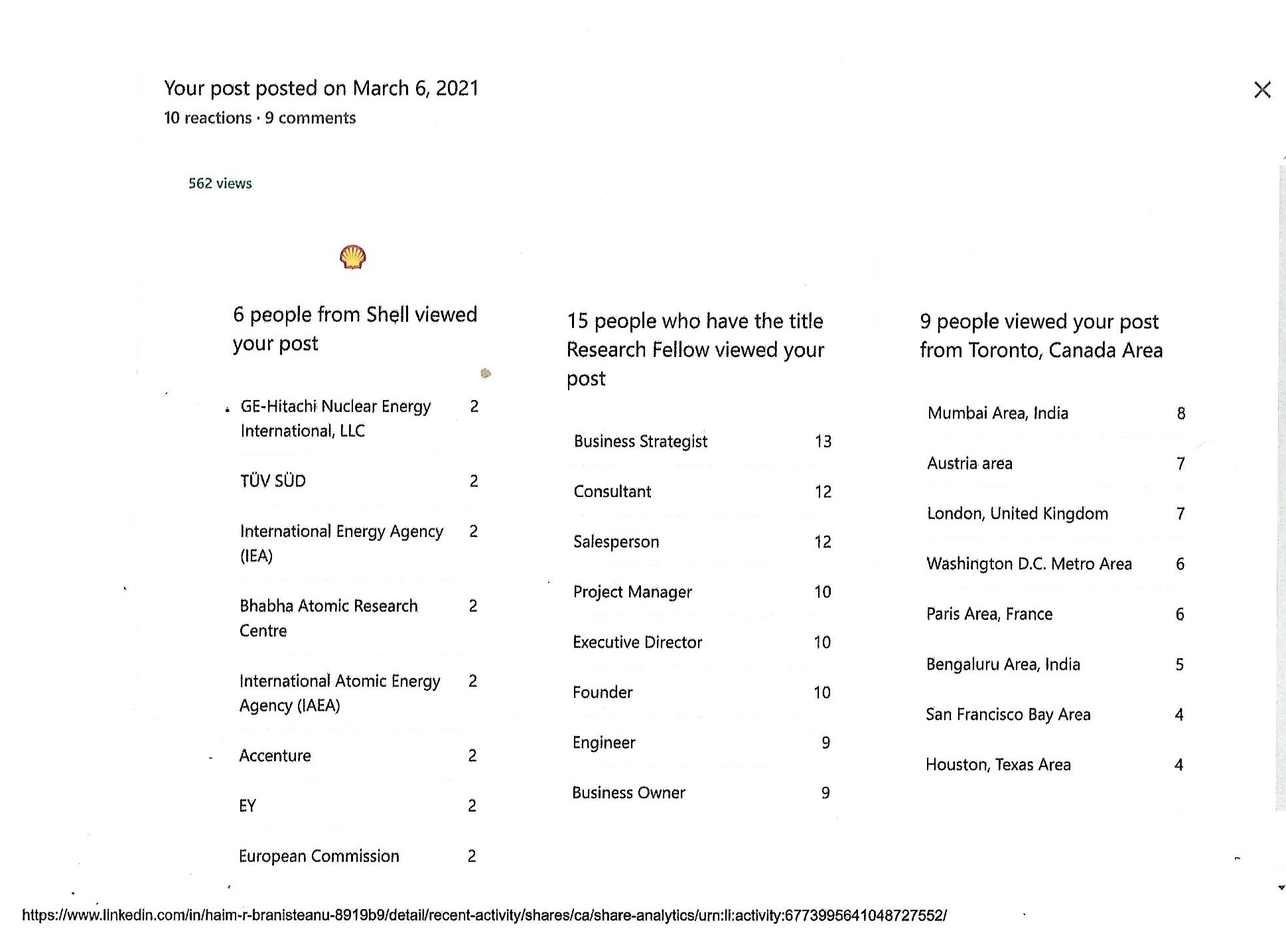Screen dimensions: 1286x931
Task: Click the 562 views link
Action: click(220, 183)
